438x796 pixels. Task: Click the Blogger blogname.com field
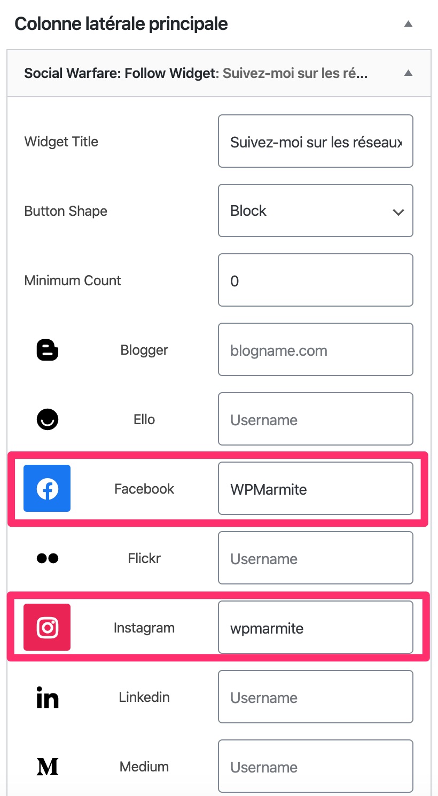(x=315, y=350)
